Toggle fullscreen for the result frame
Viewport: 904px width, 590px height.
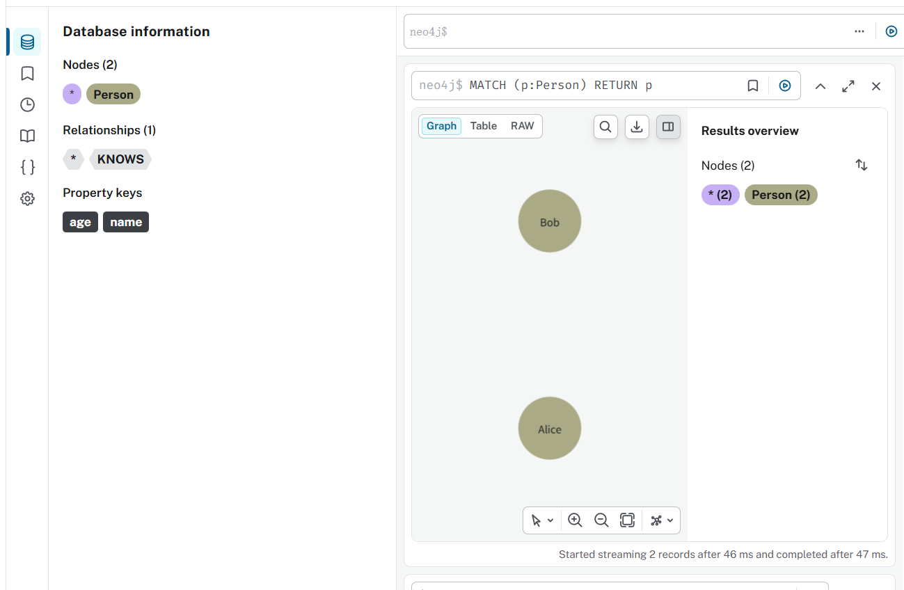coord(848,86)
